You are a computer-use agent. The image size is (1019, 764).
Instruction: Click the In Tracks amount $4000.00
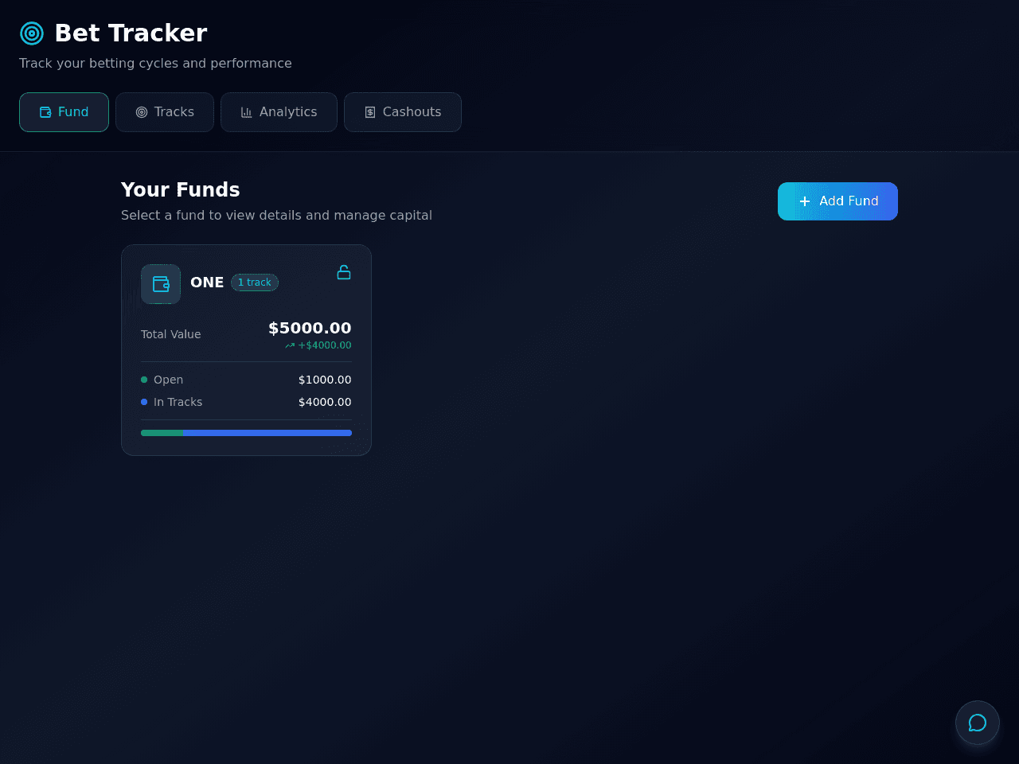[x=325, y=402]
